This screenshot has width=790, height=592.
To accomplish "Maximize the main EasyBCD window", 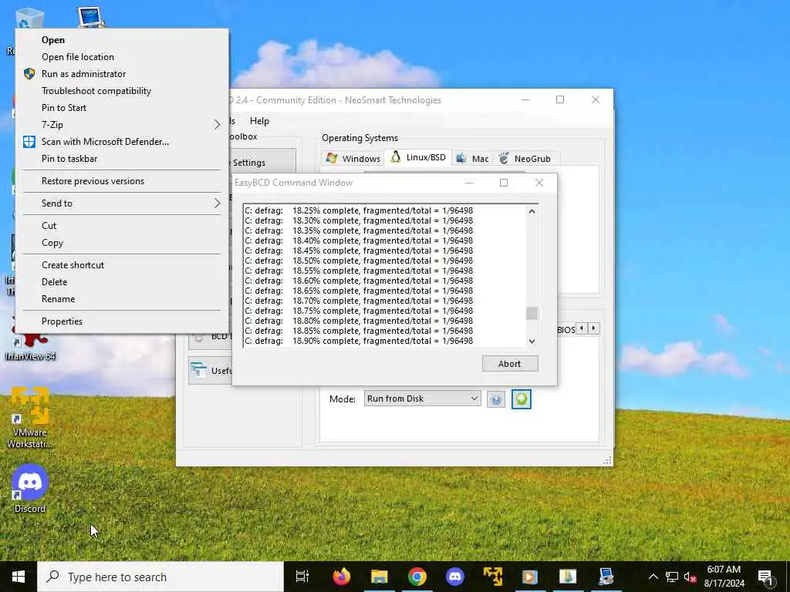I will click(x=560, y=99).
